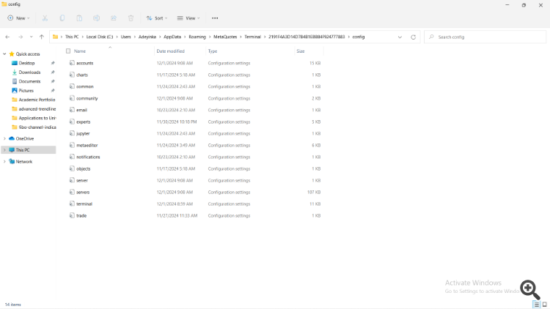Click the OneDrive cloud icon
This screenshot has height=309, width=550.
[x=12, y=138]
